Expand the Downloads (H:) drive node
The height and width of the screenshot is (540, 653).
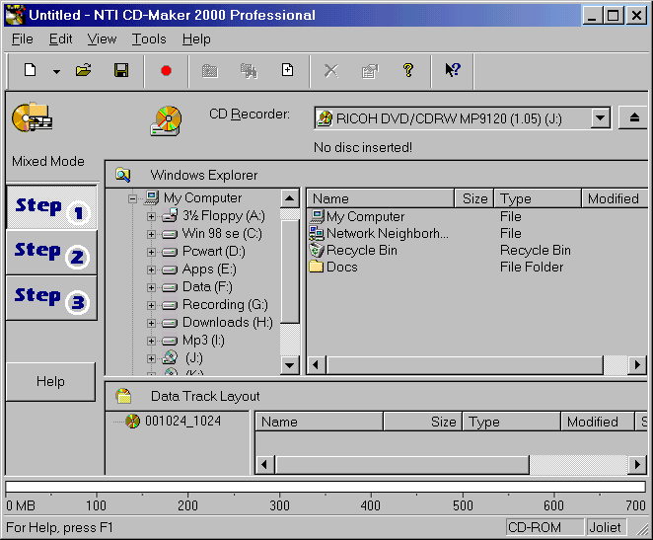152,324
